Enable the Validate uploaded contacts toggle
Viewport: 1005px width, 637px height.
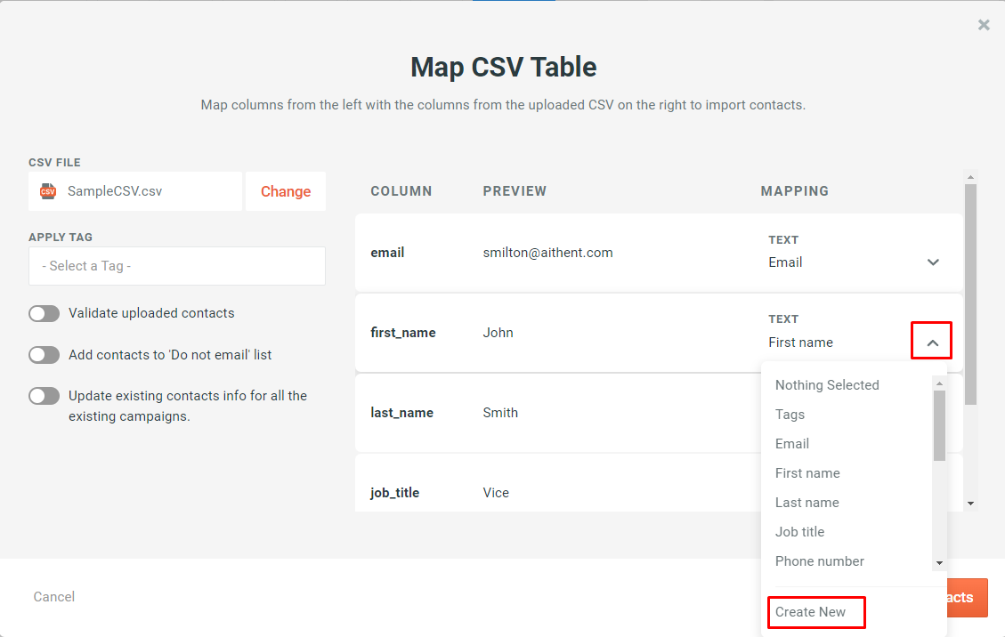point(44,313)
